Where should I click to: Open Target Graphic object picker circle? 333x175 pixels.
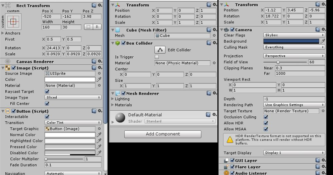(x=99, y=129)
